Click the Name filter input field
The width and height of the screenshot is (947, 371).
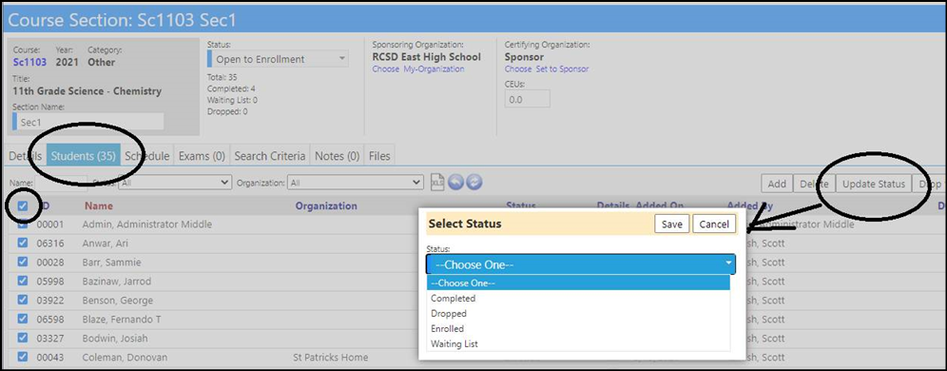61,182
